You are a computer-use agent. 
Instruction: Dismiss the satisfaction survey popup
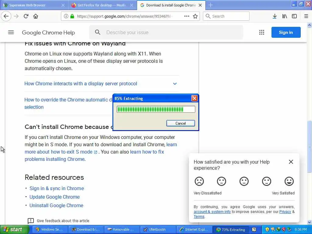291,162
